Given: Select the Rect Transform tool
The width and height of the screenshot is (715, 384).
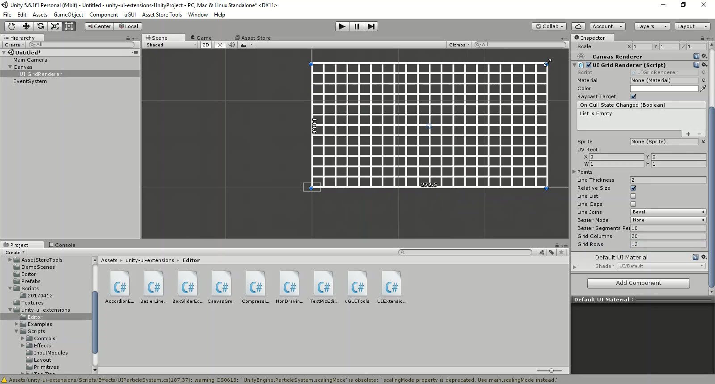Looking at the screenshot, I should 69,26.
